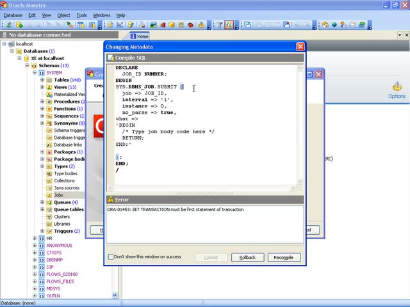Screen dimensions: 410x307
Task: Expand the Triggers (2) node
Action: coord(42,231)
